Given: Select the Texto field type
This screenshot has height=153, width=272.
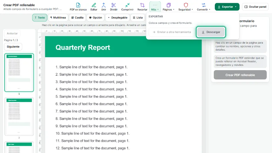Looking at the screenshot, I should pos(40,18).
